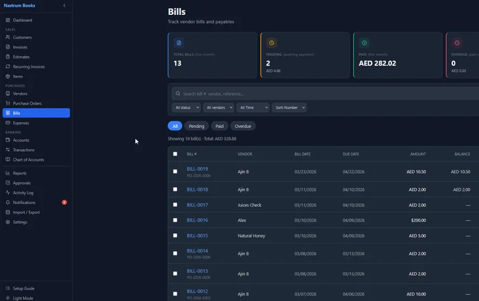Expand the All vendors filter dropdown
Viewport: 479px width, 301px height.
(218, 107)
